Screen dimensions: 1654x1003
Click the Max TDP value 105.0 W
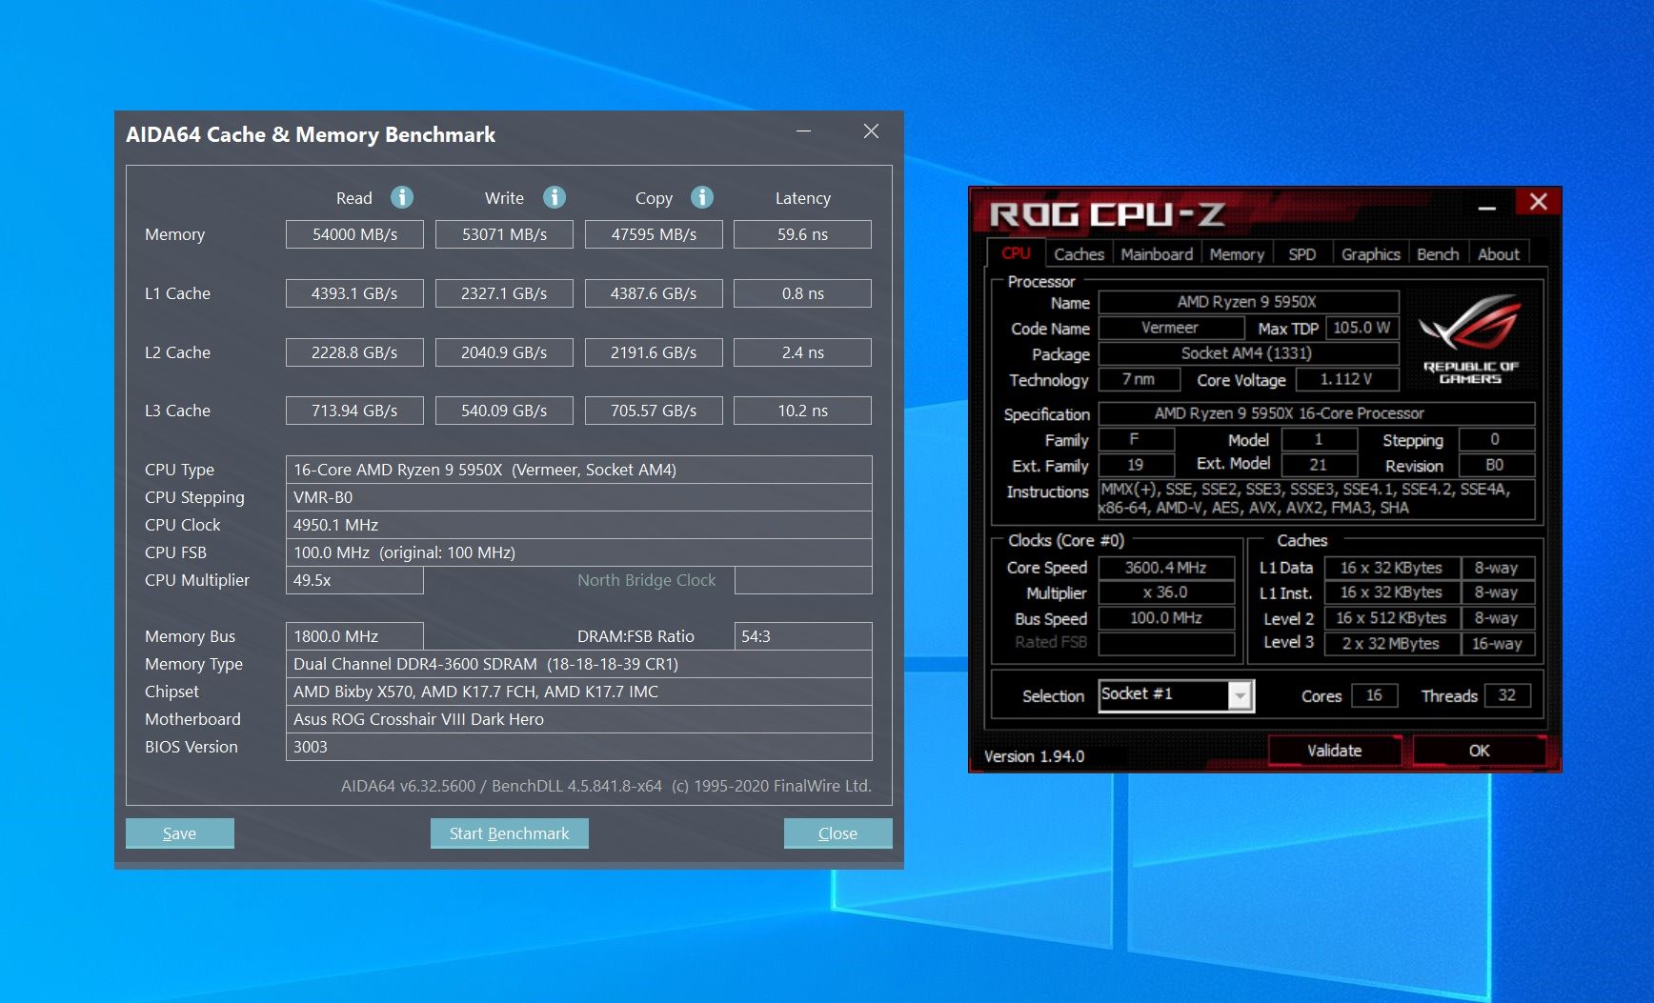pos(1362,328)
